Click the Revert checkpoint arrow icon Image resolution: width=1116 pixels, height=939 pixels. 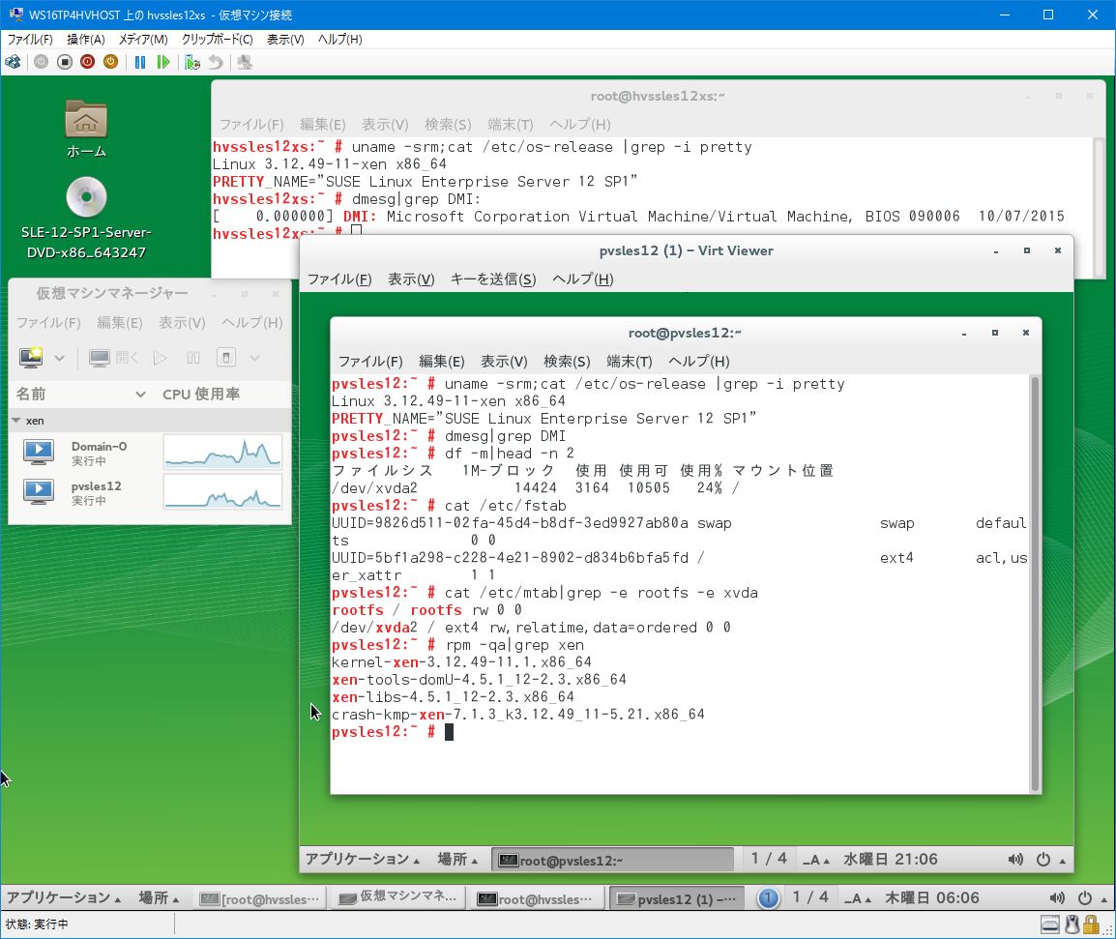[x=216, y=62]
